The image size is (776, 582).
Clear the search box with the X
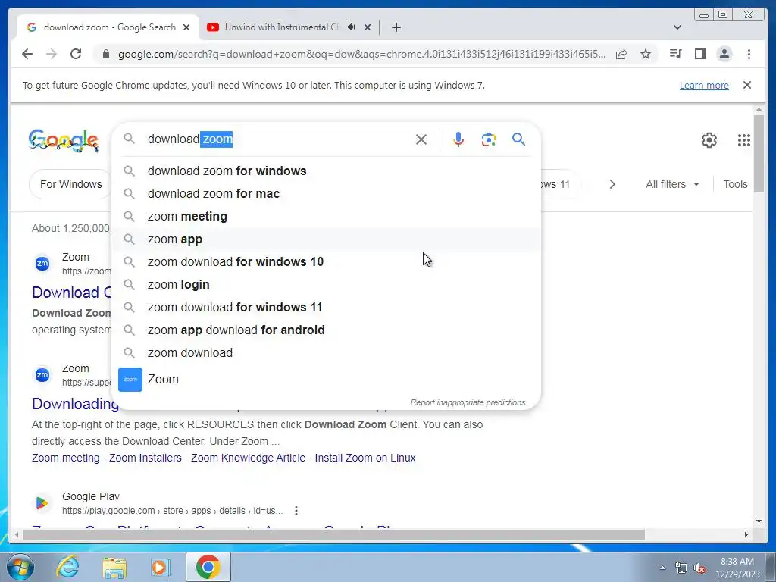coord(421,139)
